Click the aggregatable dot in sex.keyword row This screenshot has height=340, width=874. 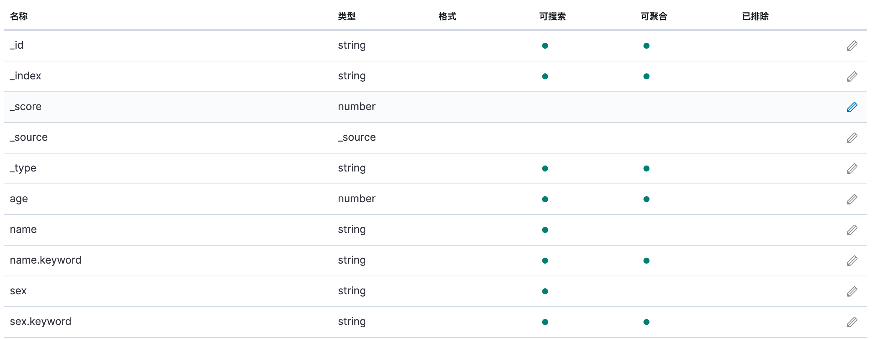[x=646, y=322]
